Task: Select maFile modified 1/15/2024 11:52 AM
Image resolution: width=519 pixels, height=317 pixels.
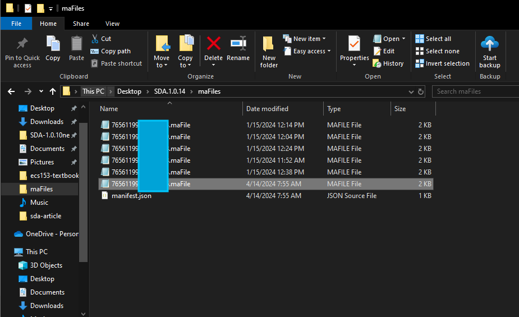Action: point(266,160)
